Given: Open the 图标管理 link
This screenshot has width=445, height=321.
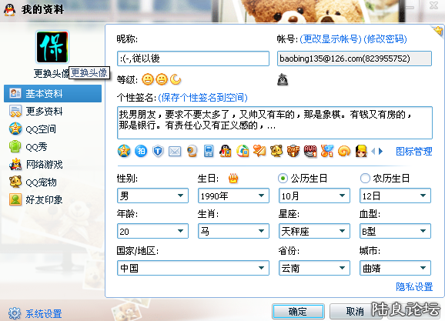Looking at the screenshot, I should click(414, 152).
